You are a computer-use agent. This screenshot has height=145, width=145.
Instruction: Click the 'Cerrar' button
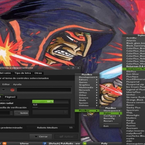pos(41,137)
